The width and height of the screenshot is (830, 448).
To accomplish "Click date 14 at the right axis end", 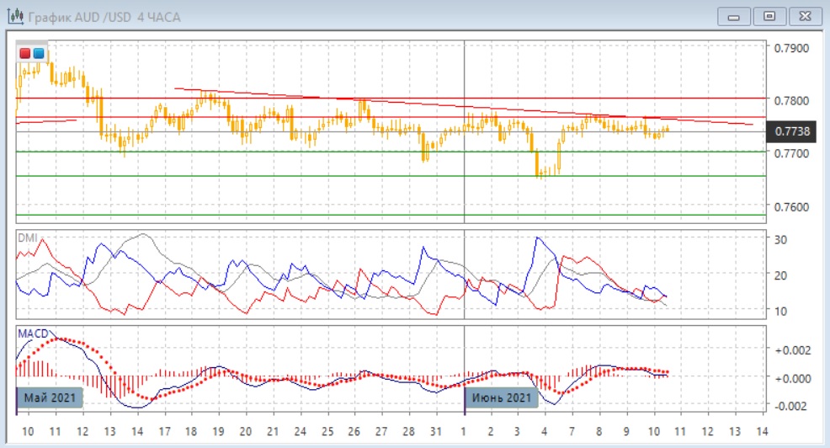I will 762,430.
